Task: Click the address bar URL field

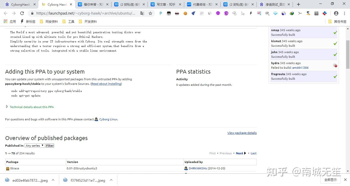Action: (x=86, y=13)
